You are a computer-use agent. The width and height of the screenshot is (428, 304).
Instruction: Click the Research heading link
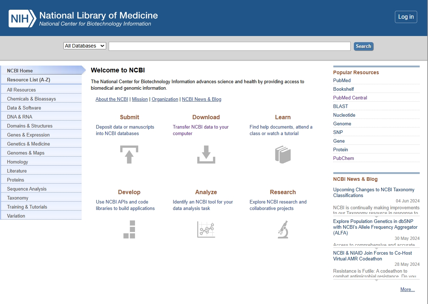(x=283, y=192)
